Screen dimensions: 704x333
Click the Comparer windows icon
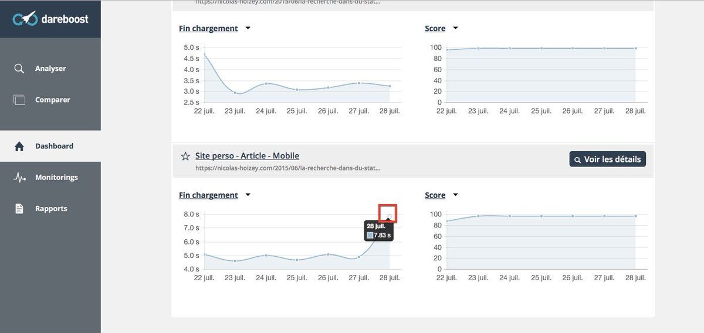click(19, 100)
